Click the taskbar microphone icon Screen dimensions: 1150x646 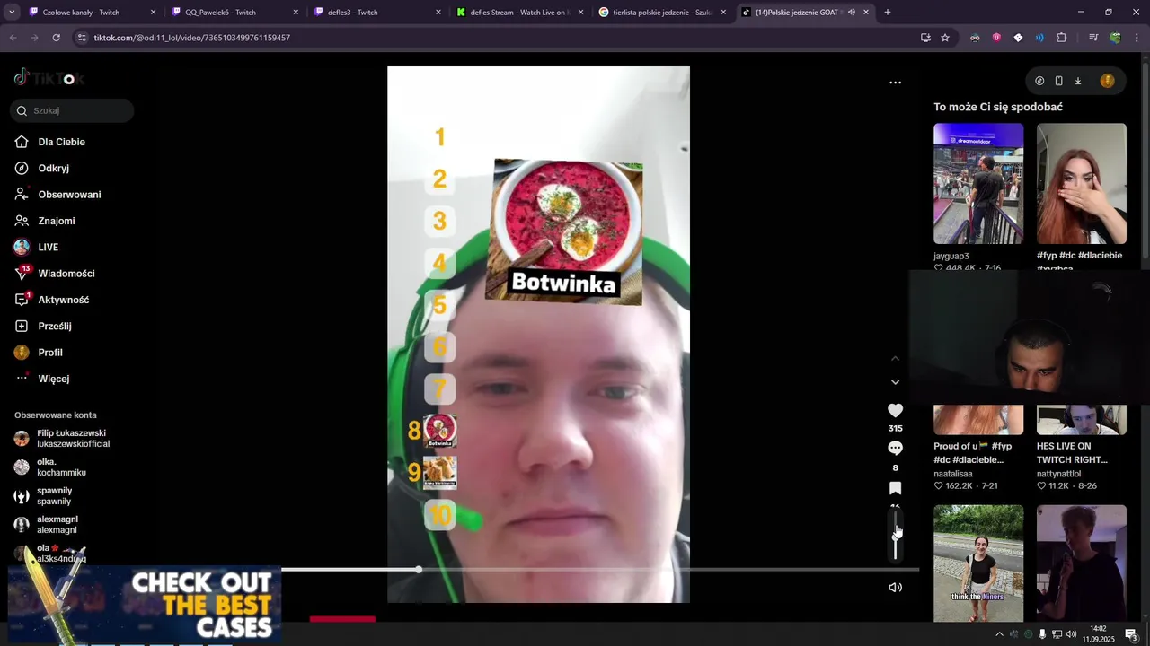click(x=1042, y=634)
